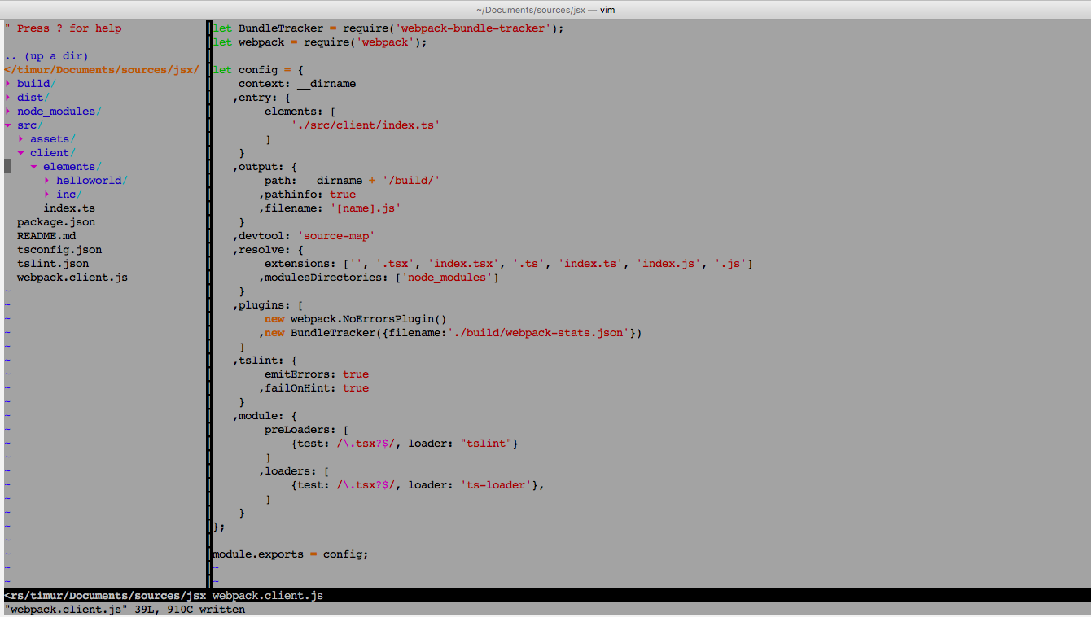Collapse the elements folder arrow
The image size is (1091, 617).
33,167
